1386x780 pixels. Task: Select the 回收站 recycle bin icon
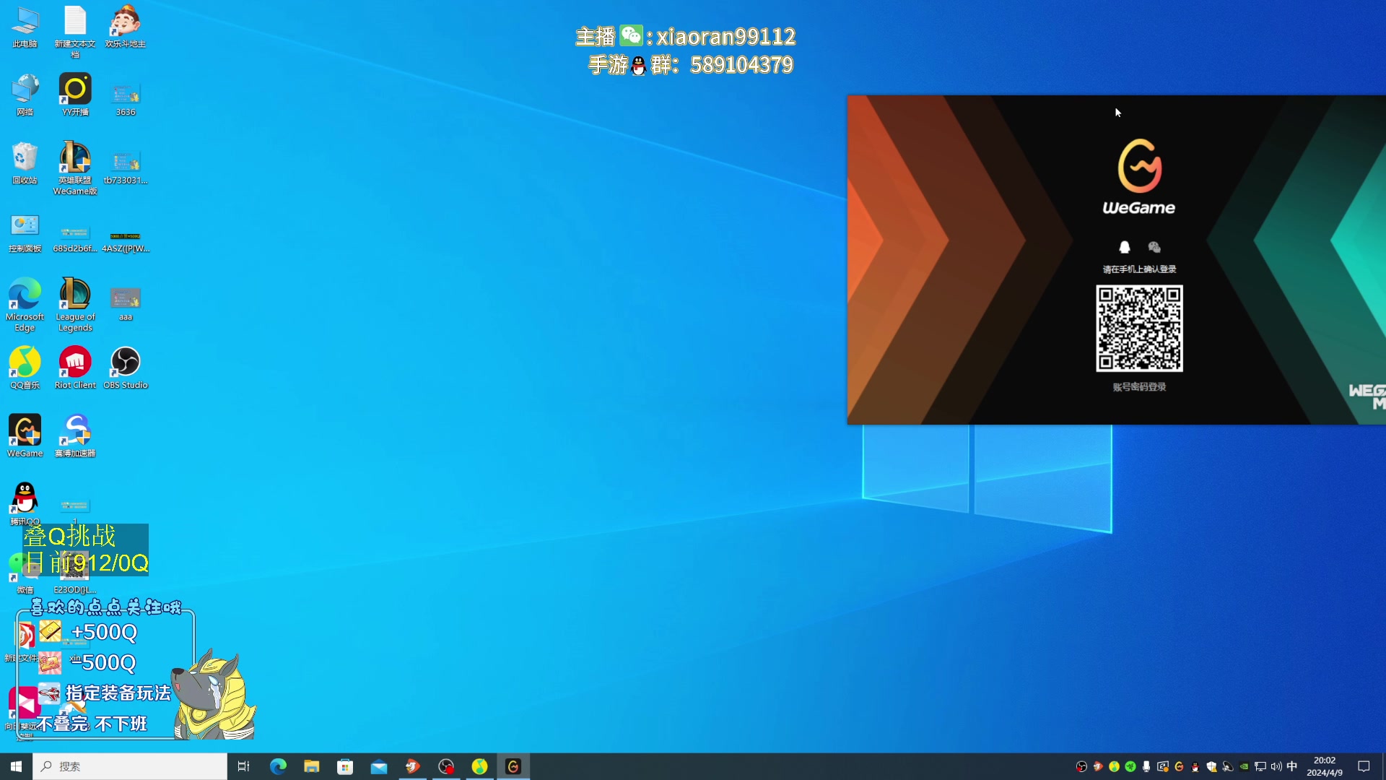click(x=25, y=163)
